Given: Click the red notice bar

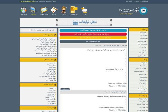Looking at the screenshot, I should tap(93, 34).
